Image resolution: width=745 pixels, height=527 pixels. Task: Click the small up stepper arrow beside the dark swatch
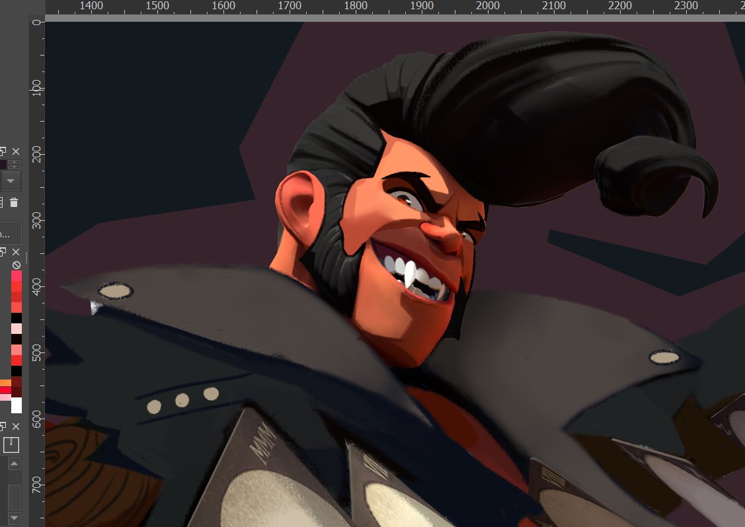click(x=15, y=163)
